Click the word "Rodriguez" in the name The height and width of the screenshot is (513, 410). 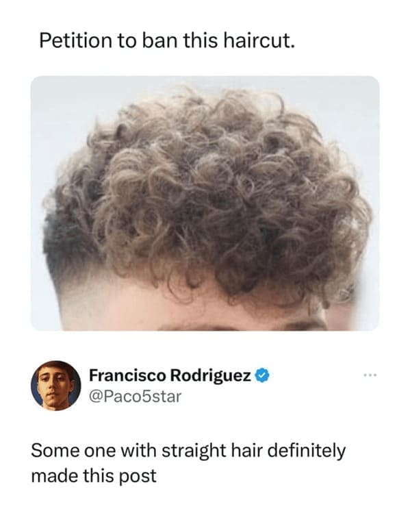coord(212,376)
